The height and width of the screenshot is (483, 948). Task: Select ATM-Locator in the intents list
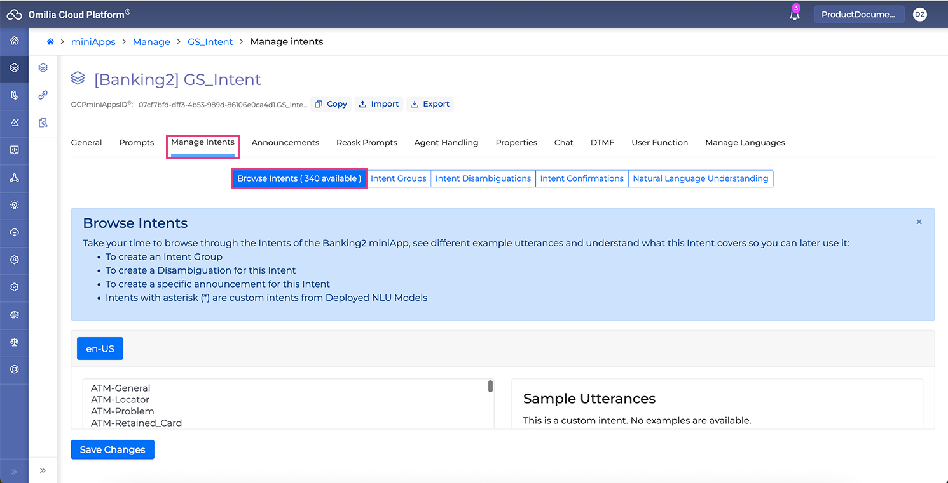click(120, 400)
